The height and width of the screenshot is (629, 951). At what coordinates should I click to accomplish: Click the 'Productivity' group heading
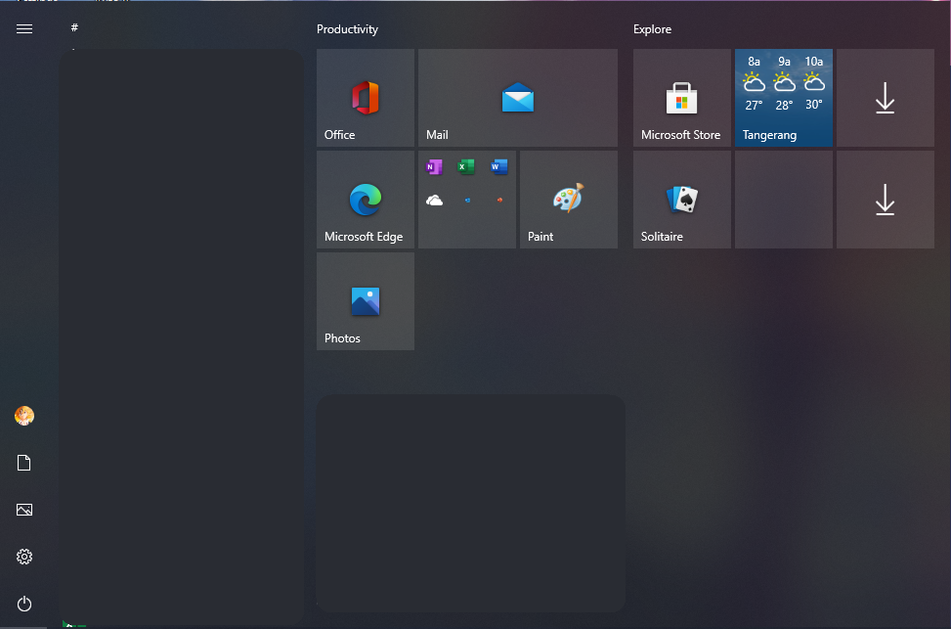pyautogui.click(x=347, y=29)
